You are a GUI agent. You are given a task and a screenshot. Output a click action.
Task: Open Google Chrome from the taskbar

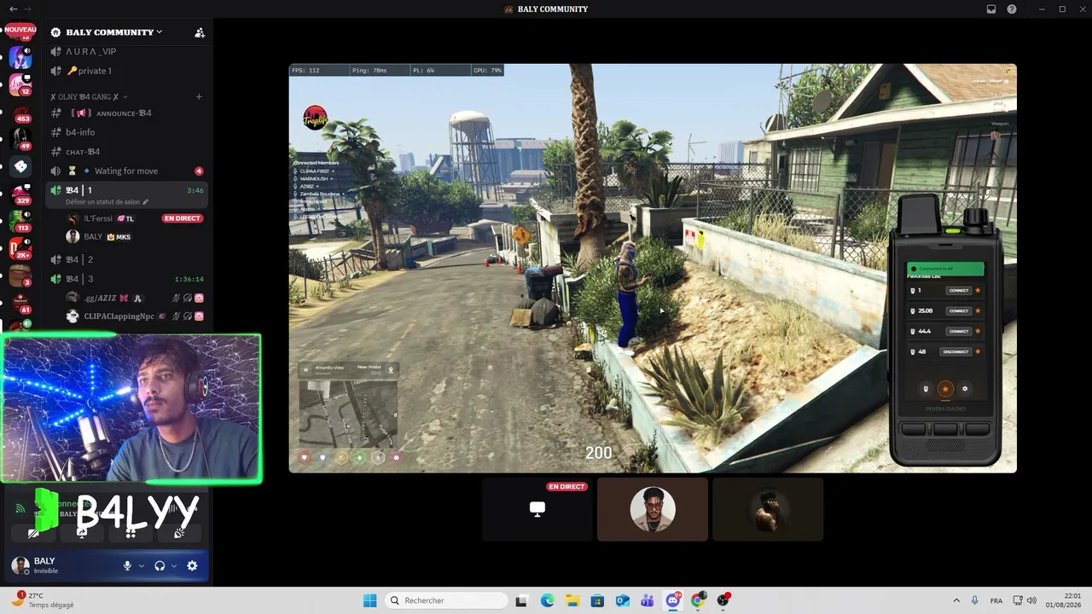click(x=698, y=600)
